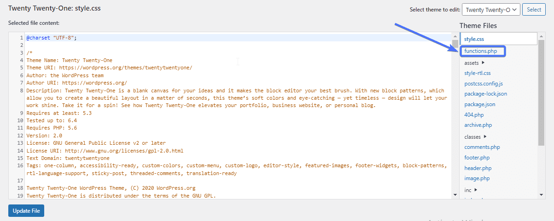Open comments.php file
The image size is (554, 221).
click(482, 147)
